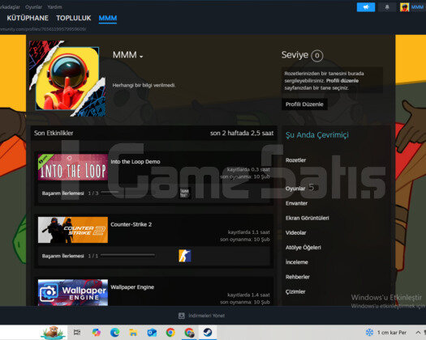Open the first Google Chrome taskbar icon
The height and width of the screenshot is (340, 426).
(x=170, y=333)
